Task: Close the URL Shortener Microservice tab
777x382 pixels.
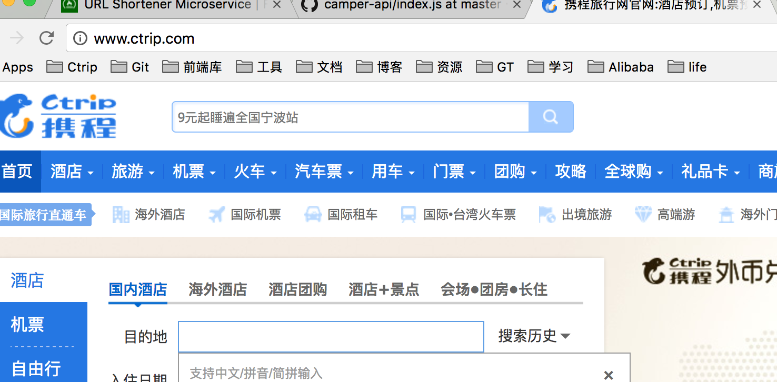Action: tap(277, 6)
